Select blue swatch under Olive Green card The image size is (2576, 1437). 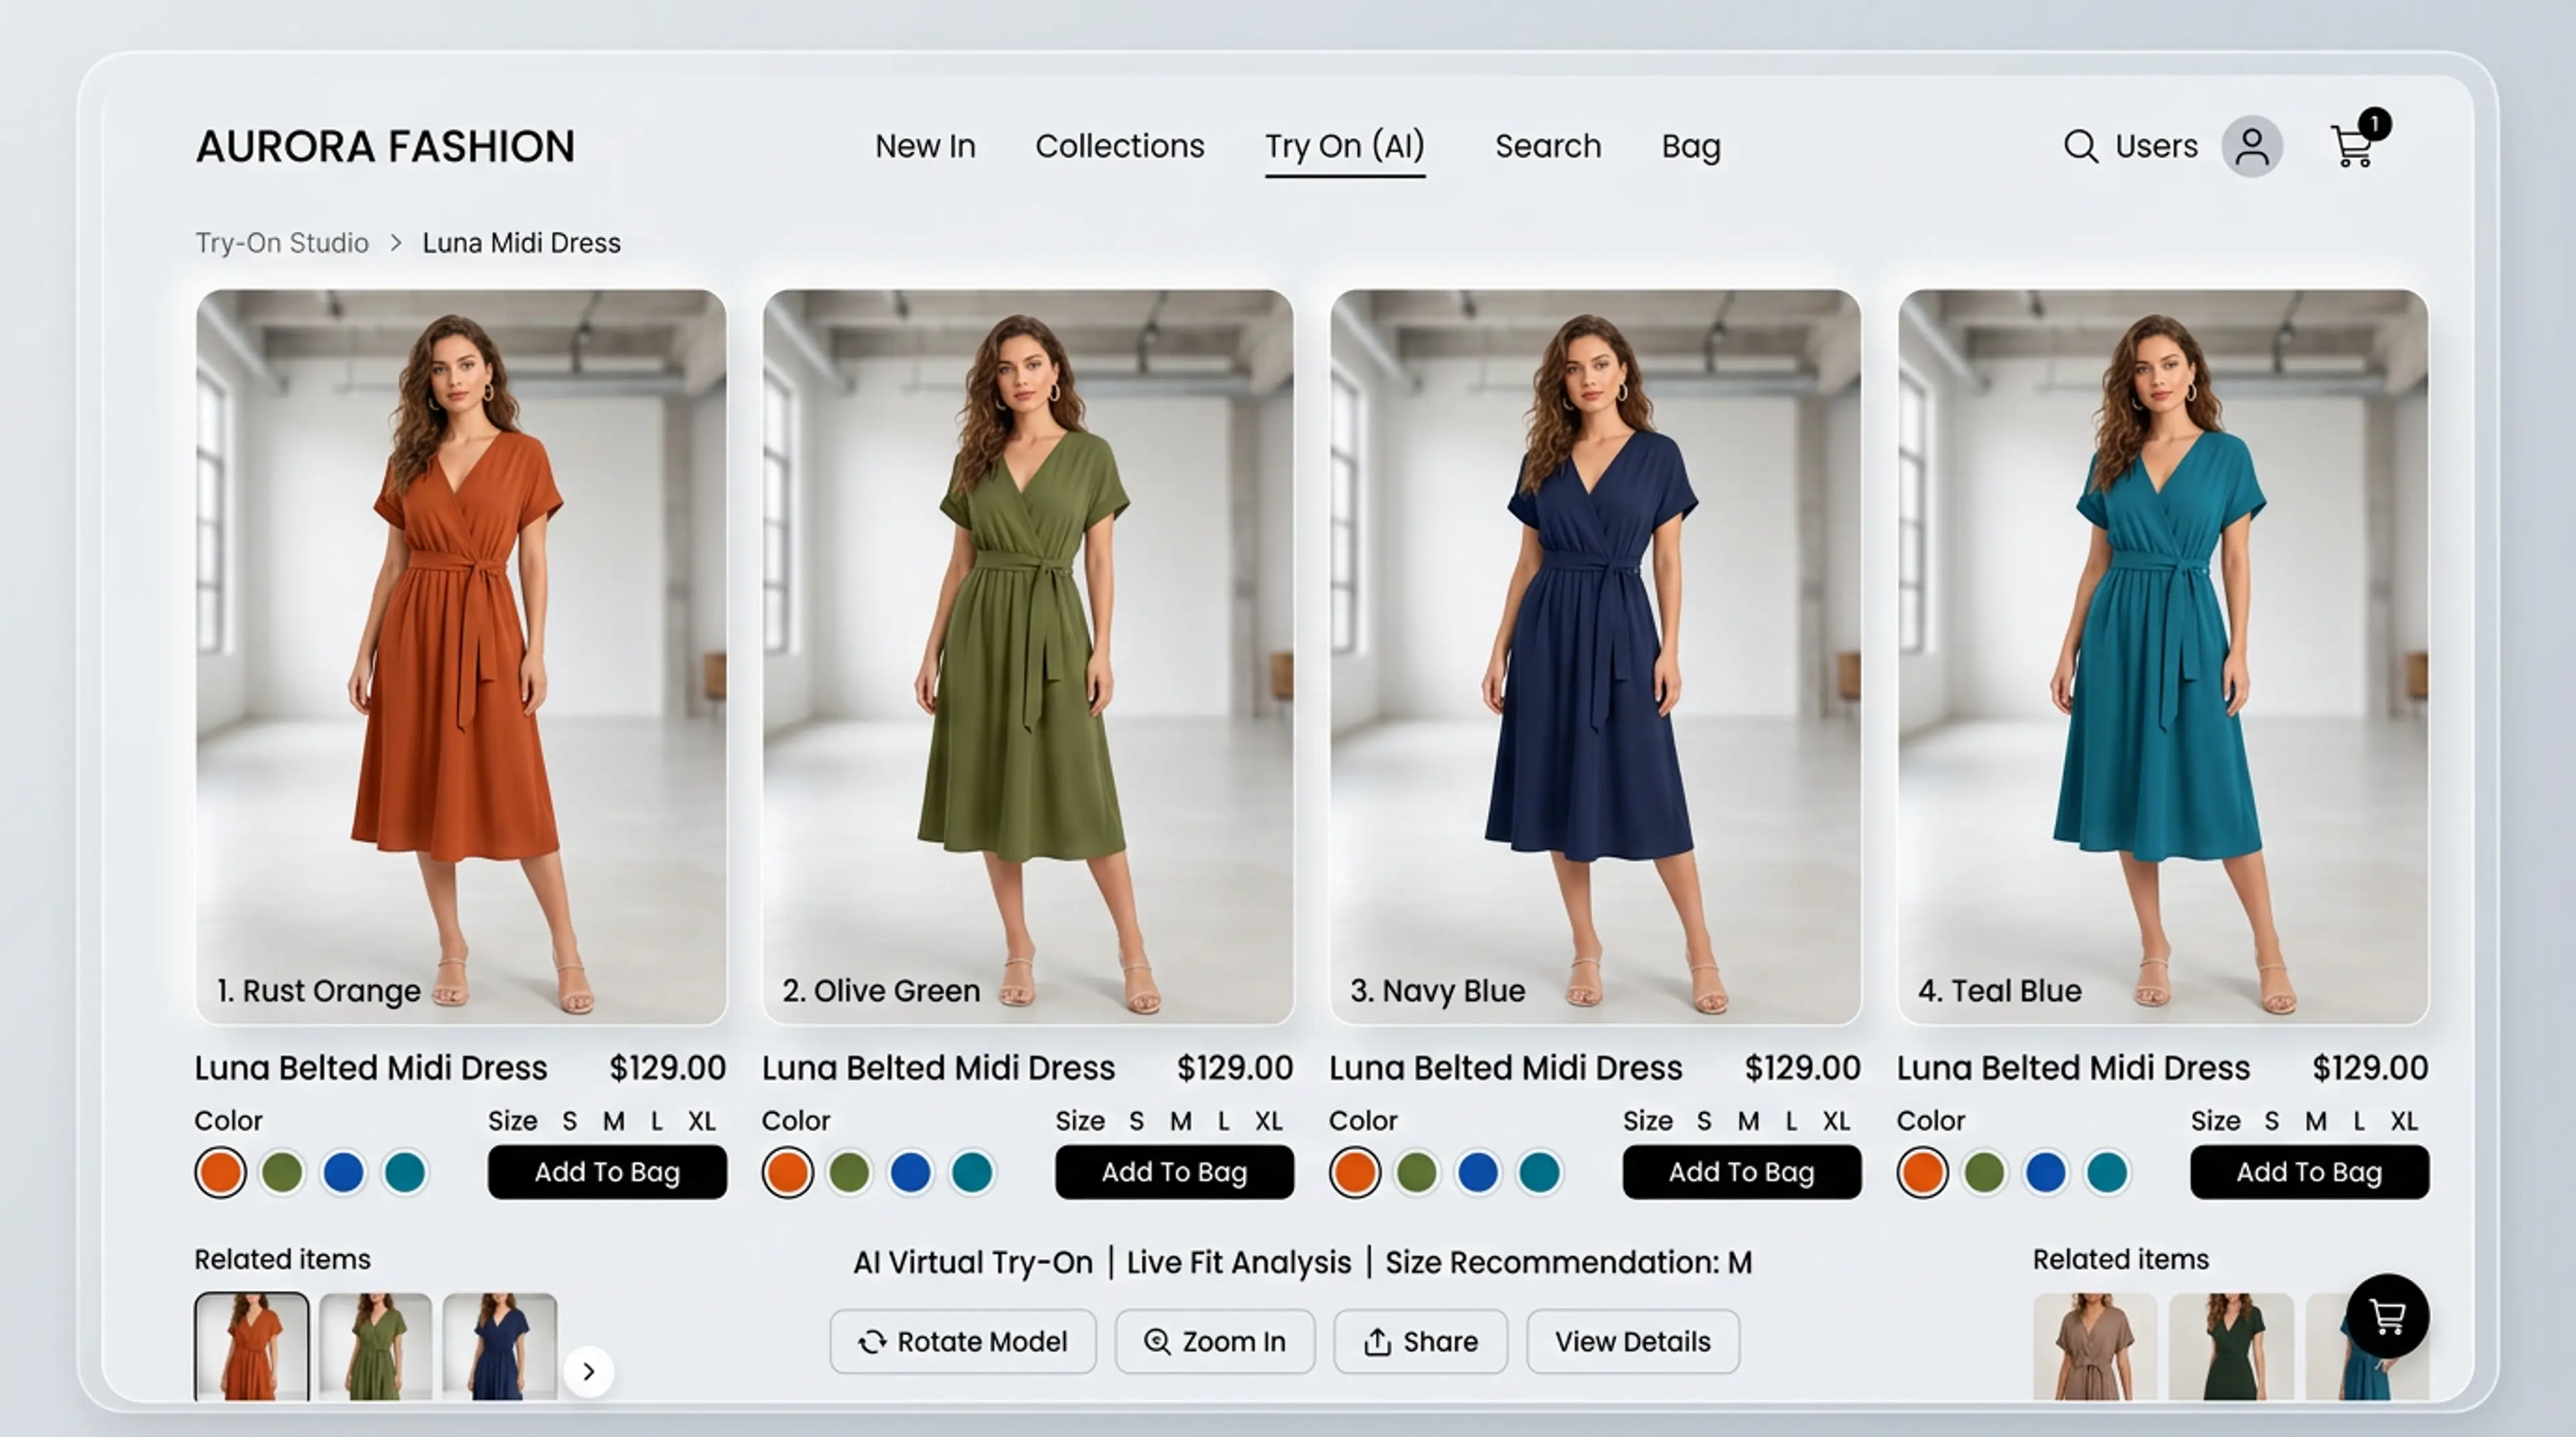[910, 1172]
